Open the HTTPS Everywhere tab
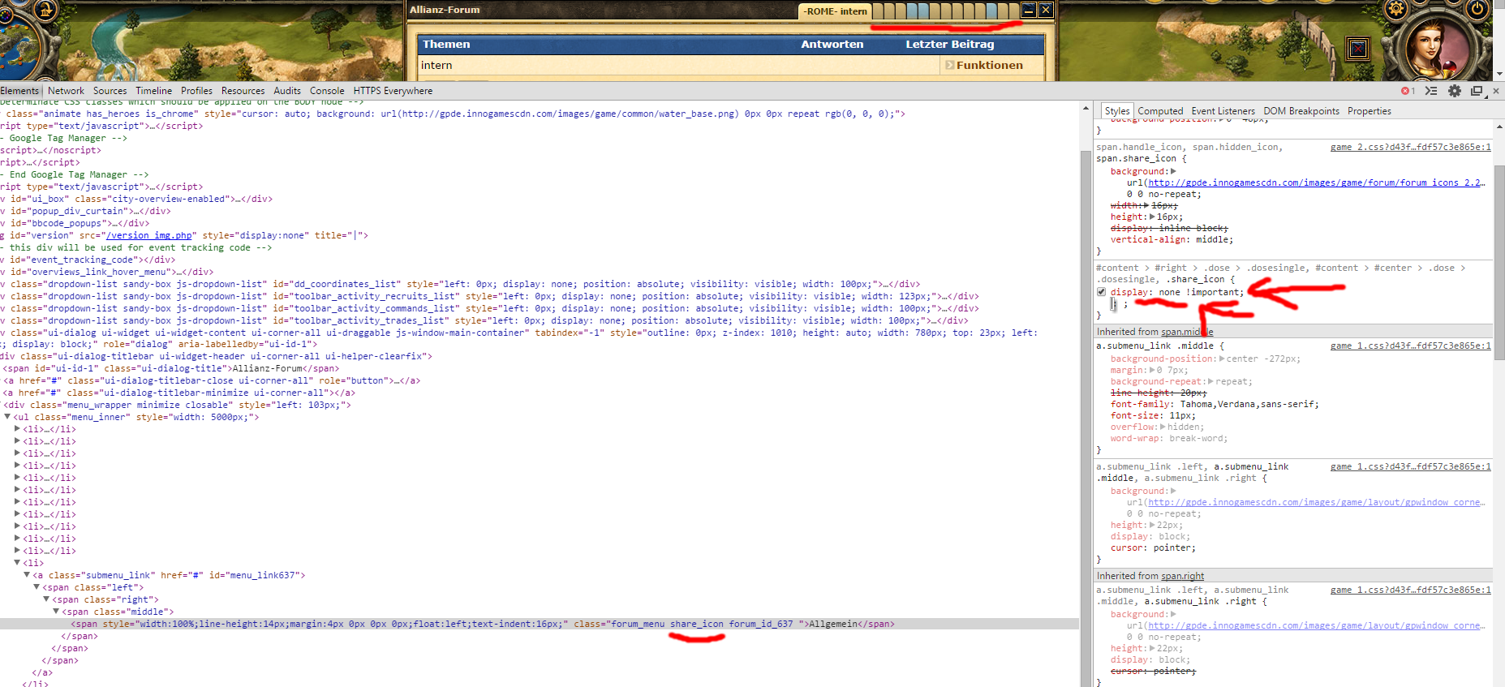Viewport: 1505px width, 687px height. point(393,91)
